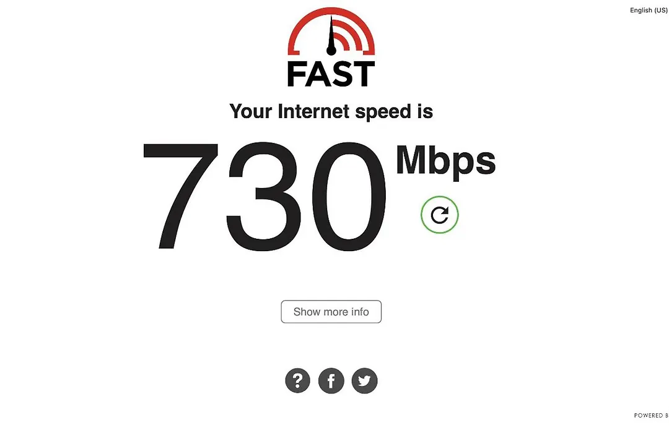Click the digit 0 in the speed
This screenshot has height=433, width=669.
tap(349, 195)
